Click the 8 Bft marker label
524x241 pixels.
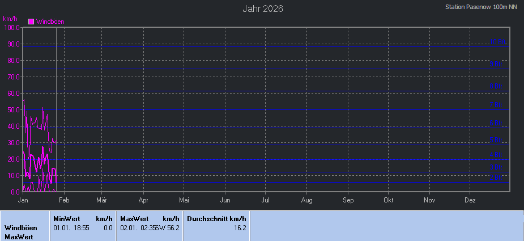point(496,86)
